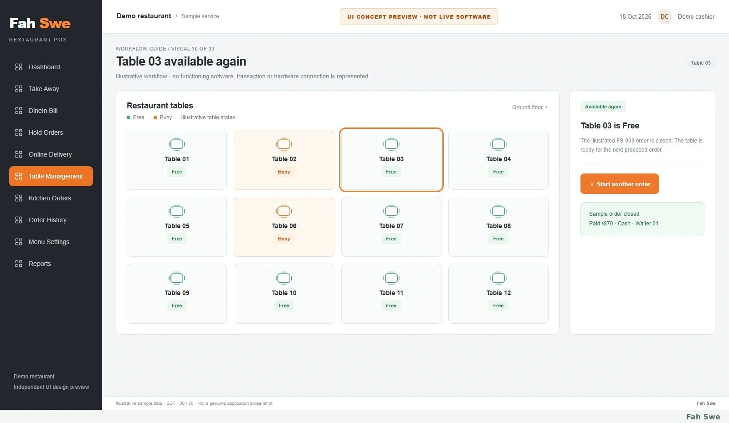Click the orange table icon on Table 06
The width and height of the screenshot is (729, 423).
pyautogui.click(x=284, y=211)
